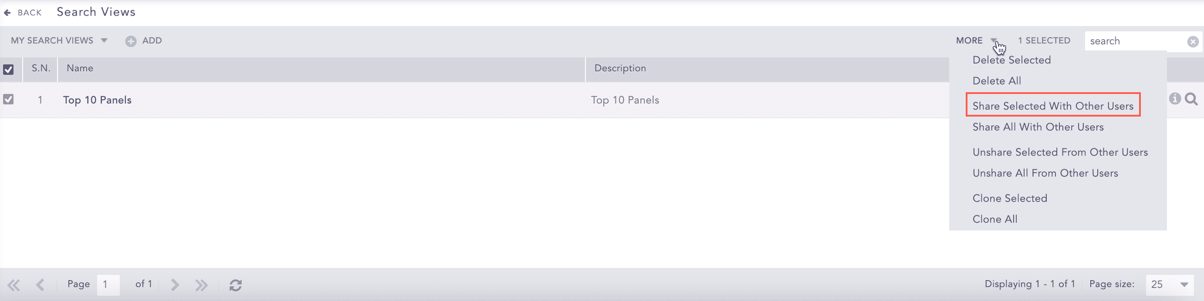Open the Top 10 Panels search view

(x=97, y=100)
